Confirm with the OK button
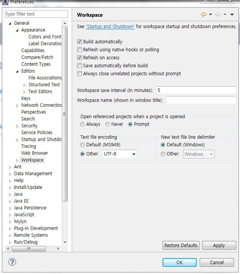 click(179, 262)
